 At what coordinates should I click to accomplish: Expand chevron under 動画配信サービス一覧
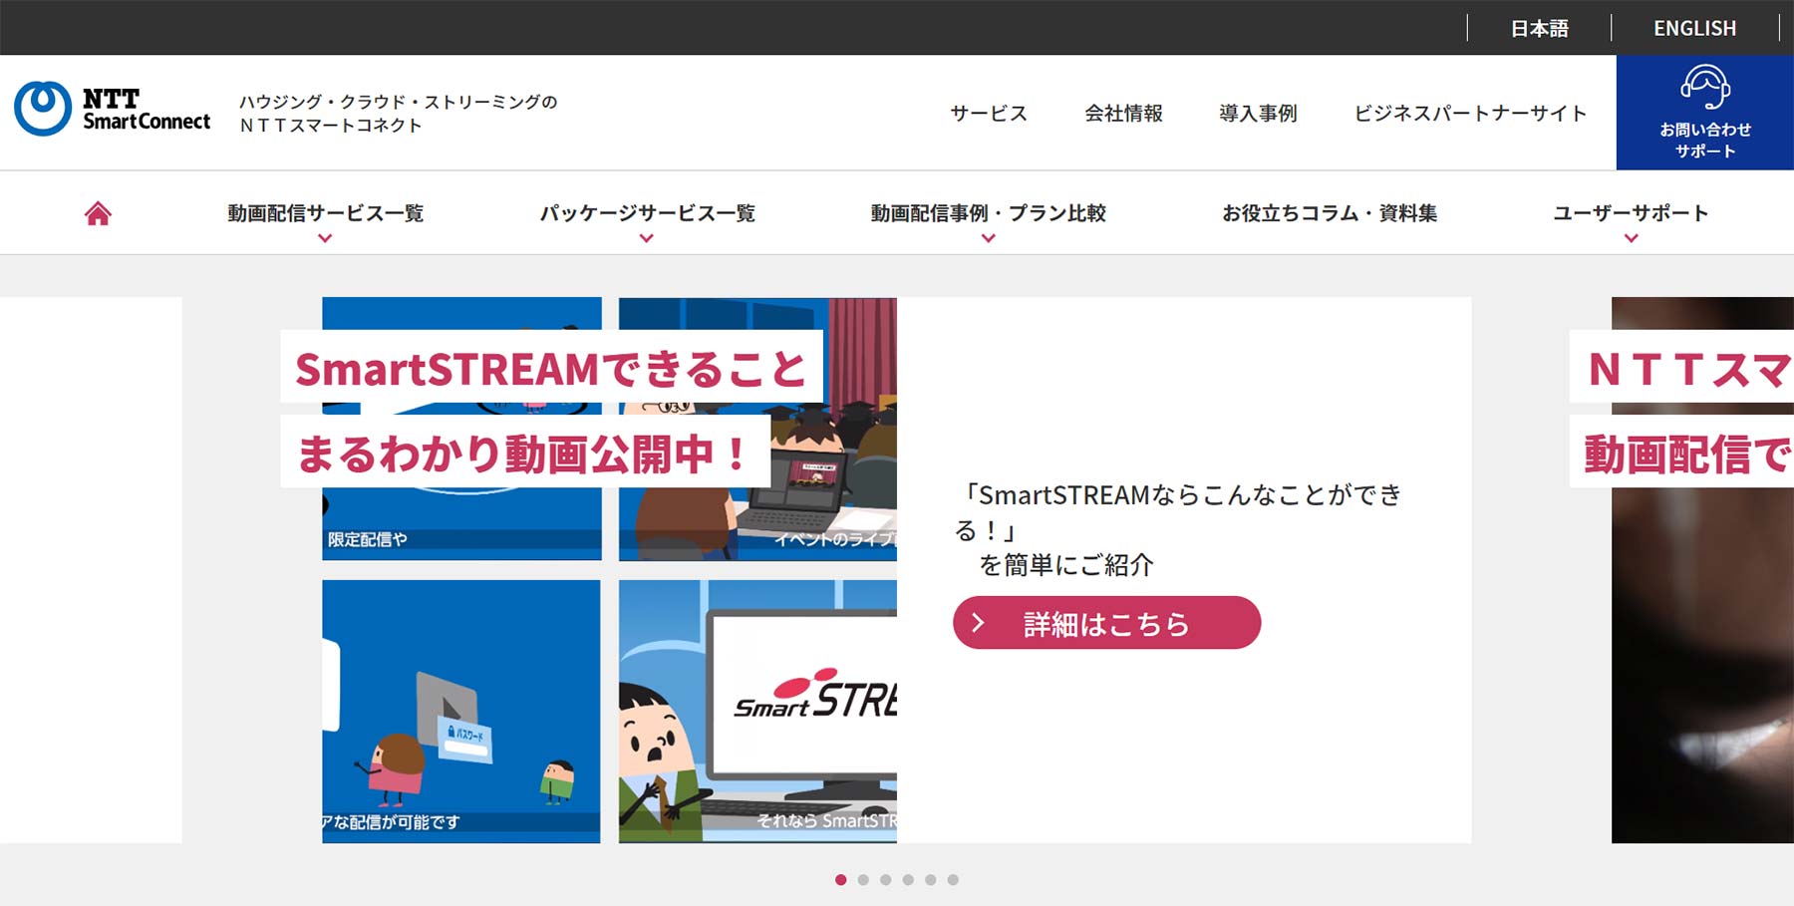click(x=325, y=238)
